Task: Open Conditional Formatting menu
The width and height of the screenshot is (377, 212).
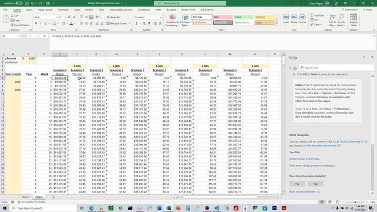Action: (x=172, y=21)
